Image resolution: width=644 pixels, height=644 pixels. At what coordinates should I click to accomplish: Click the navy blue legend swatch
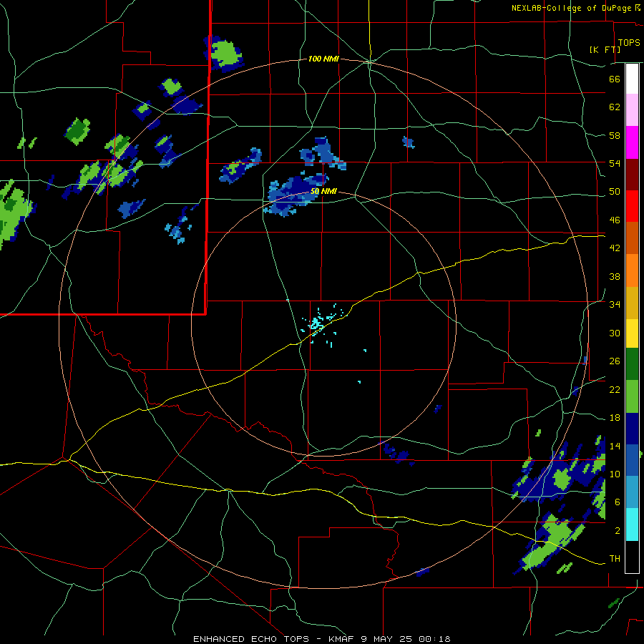pos(632,429)
